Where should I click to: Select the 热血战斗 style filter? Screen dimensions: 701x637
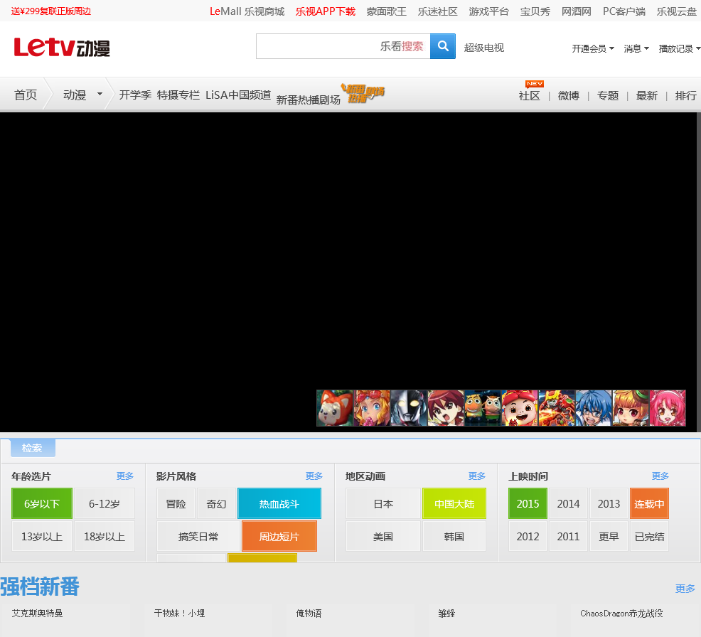279,503
